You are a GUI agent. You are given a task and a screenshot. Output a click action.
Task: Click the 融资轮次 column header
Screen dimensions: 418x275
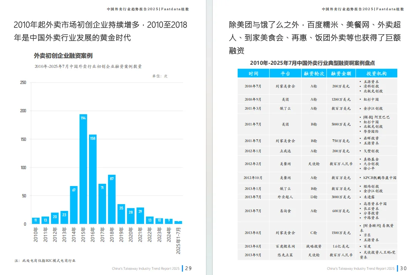click(x=315, y=73)
